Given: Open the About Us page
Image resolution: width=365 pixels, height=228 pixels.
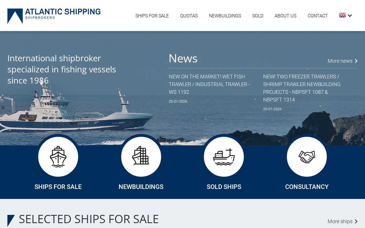Looking at the screenshot, I should [285, 16].
